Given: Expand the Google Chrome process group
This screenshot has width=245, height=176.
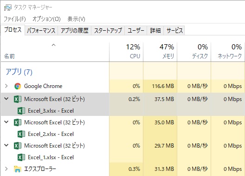Looking at the screenshot, I should pos(6,86).
